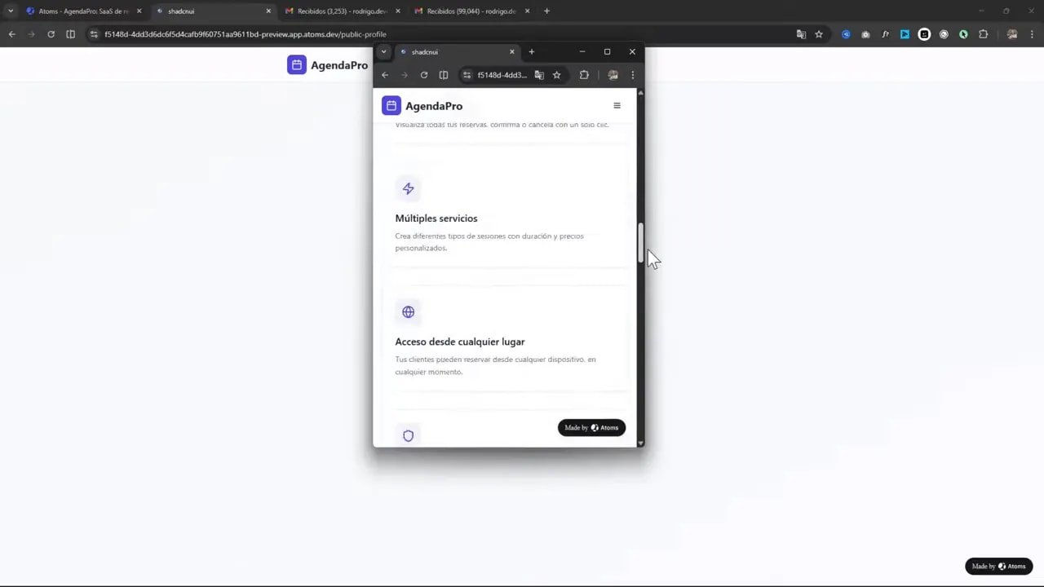Toggle split view icon in main window toolbar

click(x=70, y=34)
